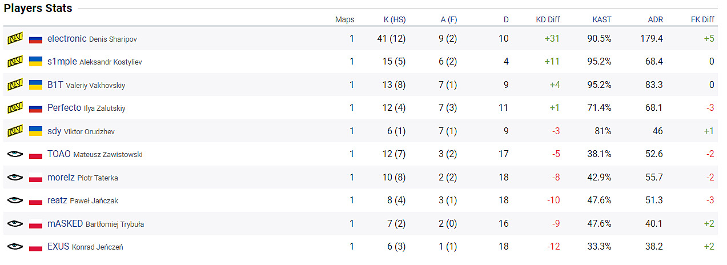Sort by KAST column header
Image resolution: width=727 pixels, height=265 pixels.
click(x=601, y=19)
